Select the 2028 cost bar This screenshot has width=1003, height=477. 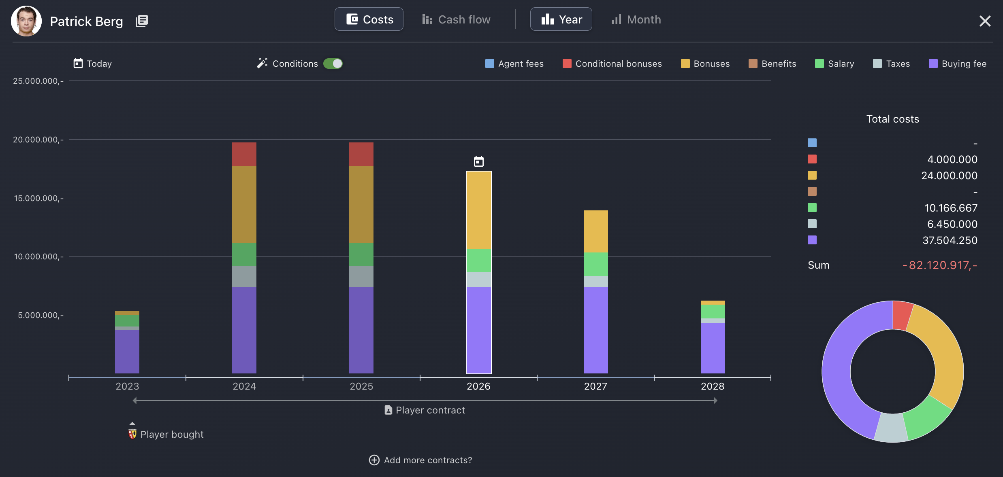[x=713, y=337]
